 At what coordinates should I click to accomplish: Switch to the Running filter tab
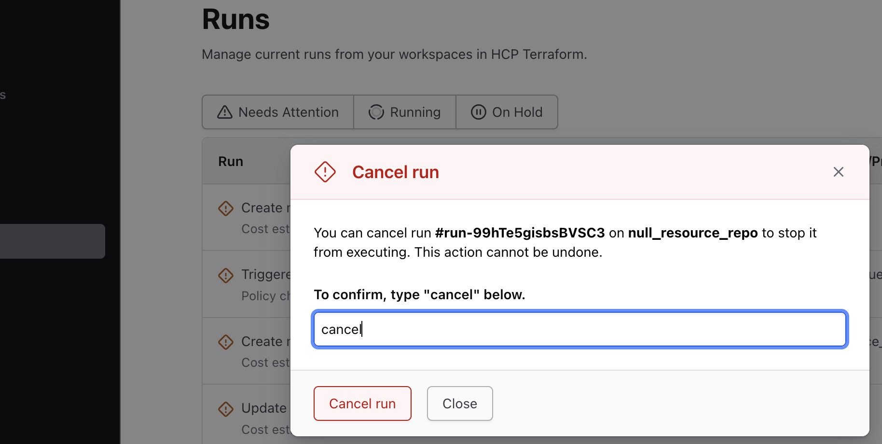pyautogui.click(x=405, y=112)
